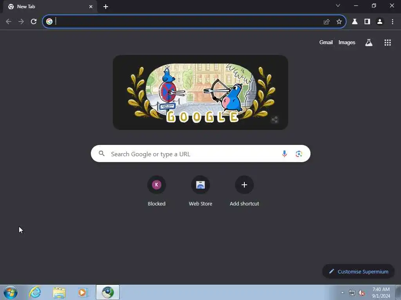Open network tray icon
401x300 pixels.
tap(352, 293)
